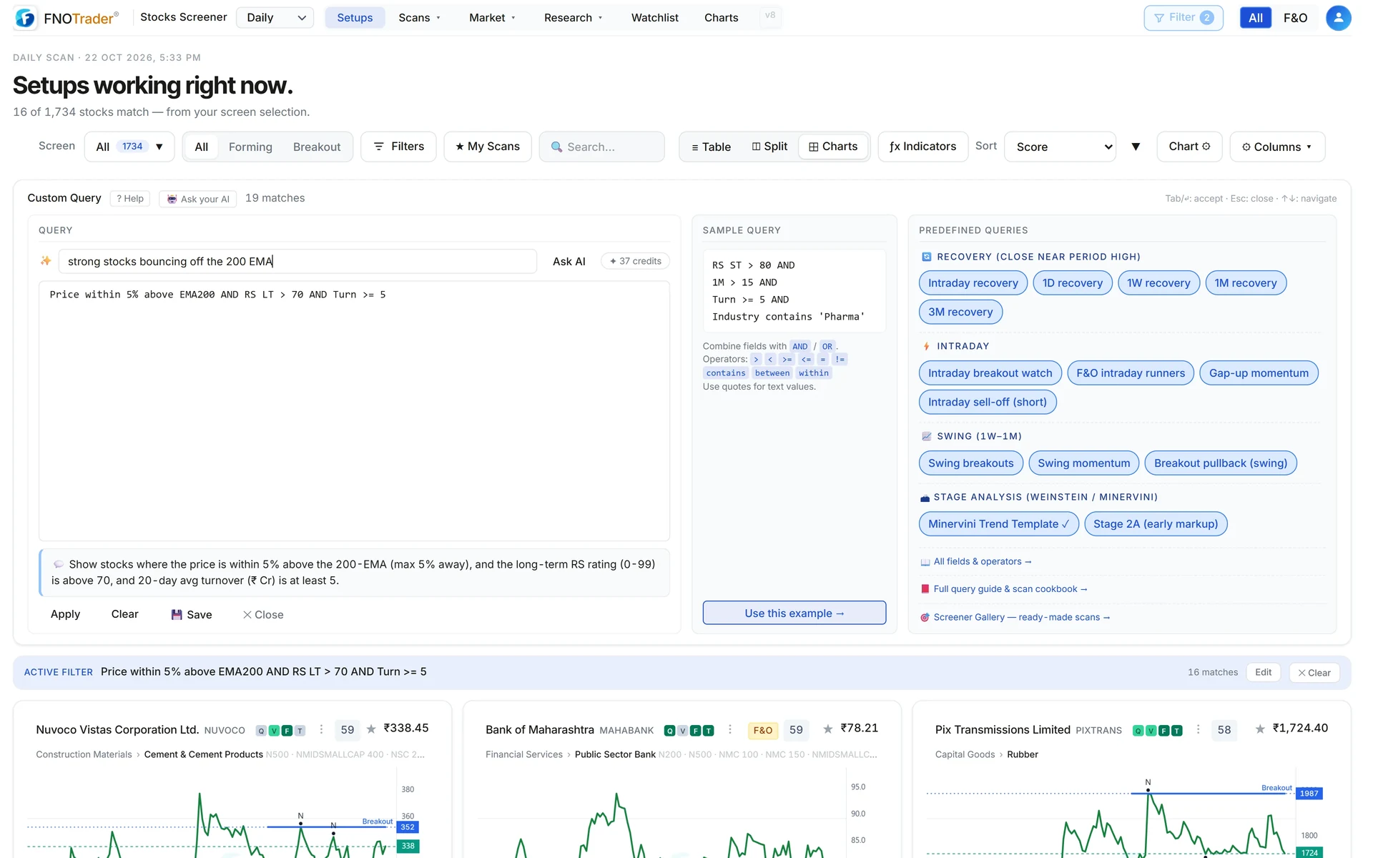
Task: Star Nuvoco Vistas Corporation as favorite
Action: pos(371,729)
